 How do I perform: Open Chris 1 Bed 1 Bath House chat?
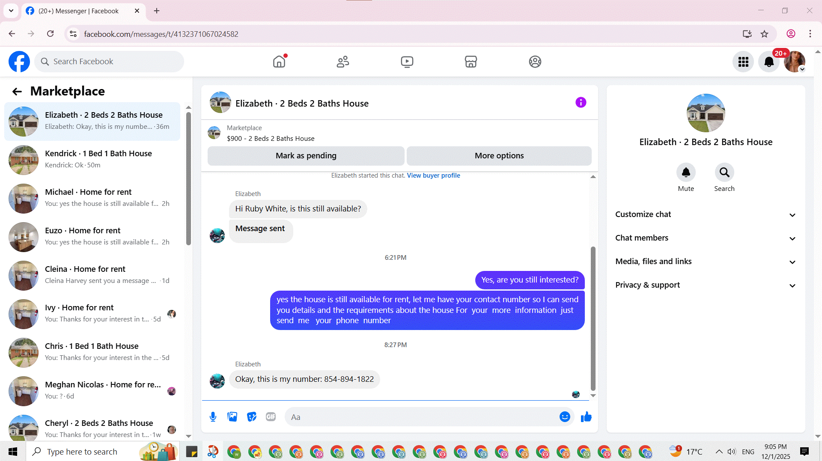(92, 353)
